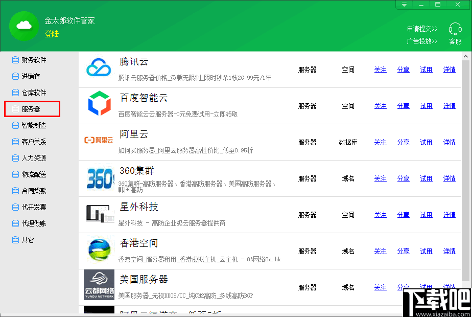Click the 代理做账 category icon
Screen dimensions: 472x317
pos(16,223)
